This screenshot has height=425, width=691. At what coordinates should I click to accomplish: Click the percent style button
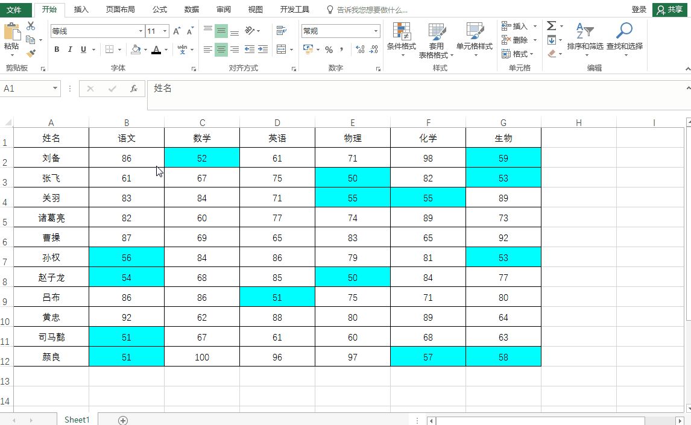click(x=329, y=50)
